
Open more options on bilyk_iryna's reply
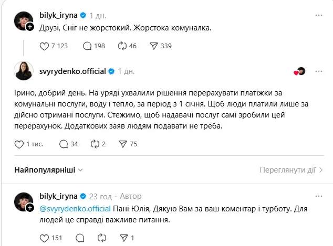(319, 196)
